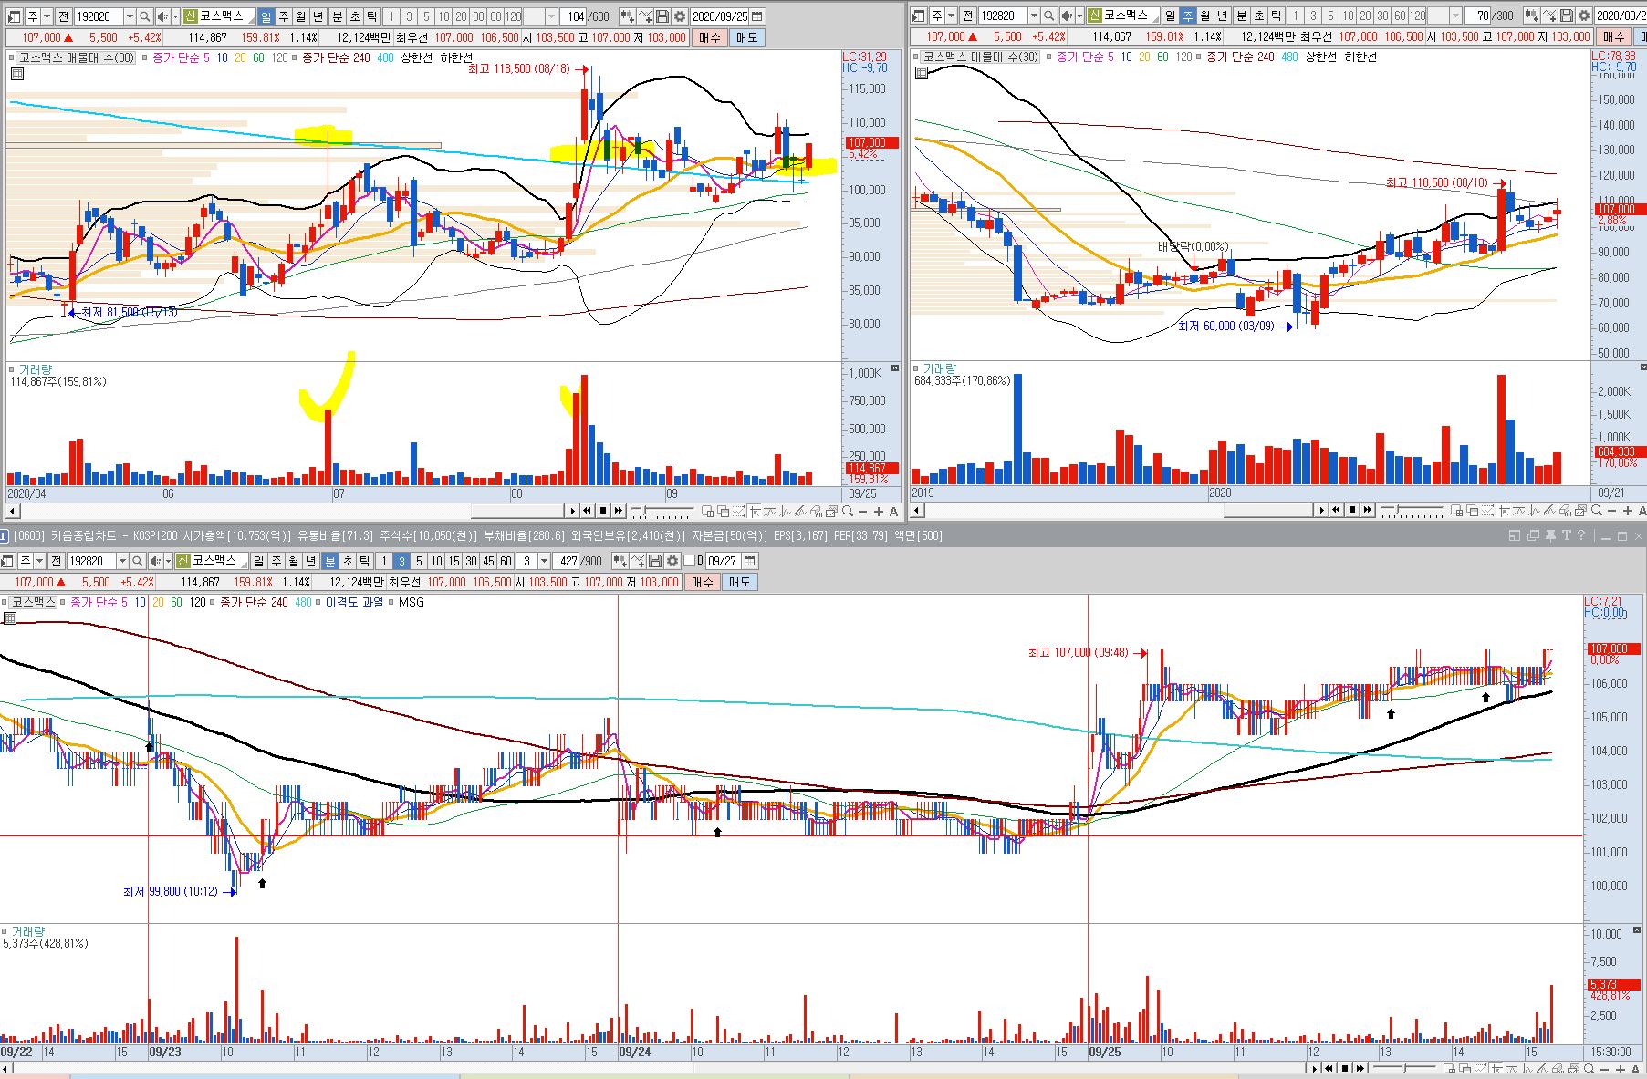Screen dimensions: 1647x1079
Task: Expand stock code 192820 dropdown in weekly chart
Action: click(x=1034, y=16)
